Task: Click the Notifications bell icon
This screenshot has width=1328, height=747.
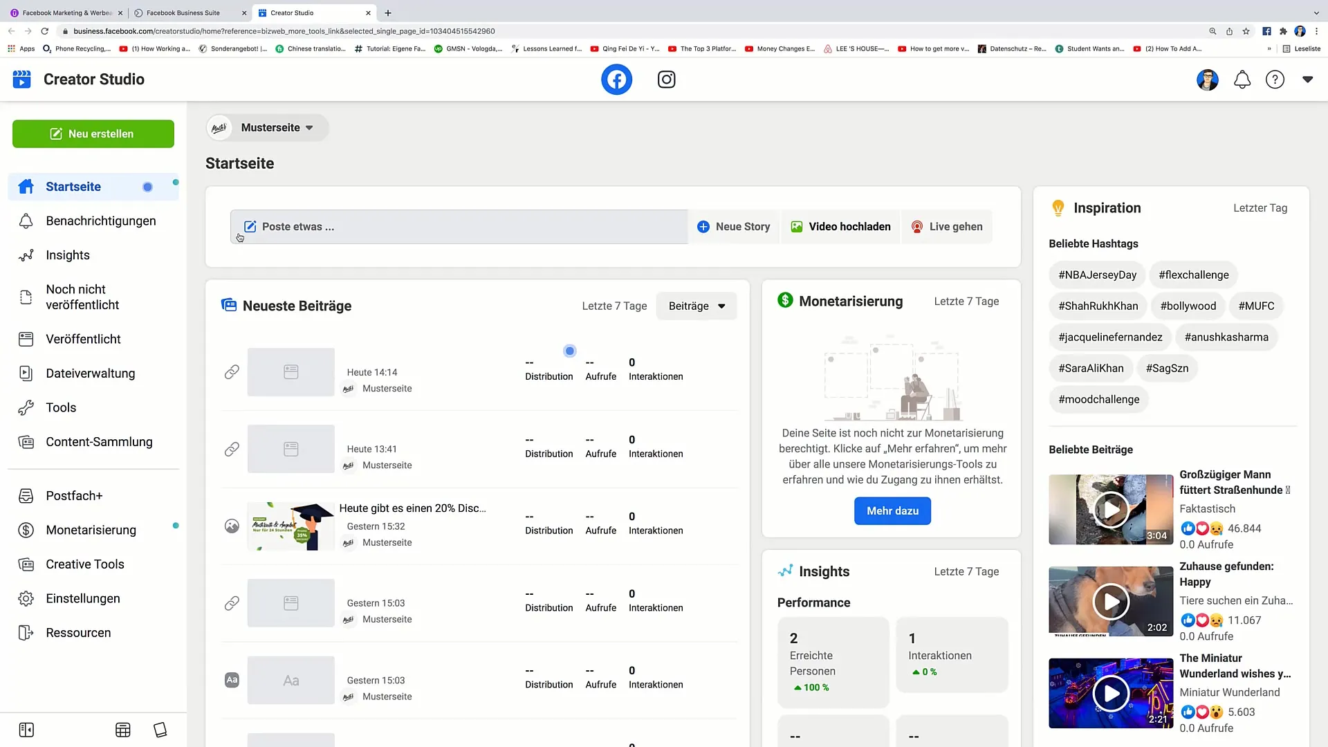Action: click(1243, 80)
